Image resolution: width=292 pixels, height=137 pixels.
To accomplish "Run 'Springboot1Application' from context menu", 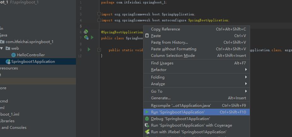I will coord(196,112).
